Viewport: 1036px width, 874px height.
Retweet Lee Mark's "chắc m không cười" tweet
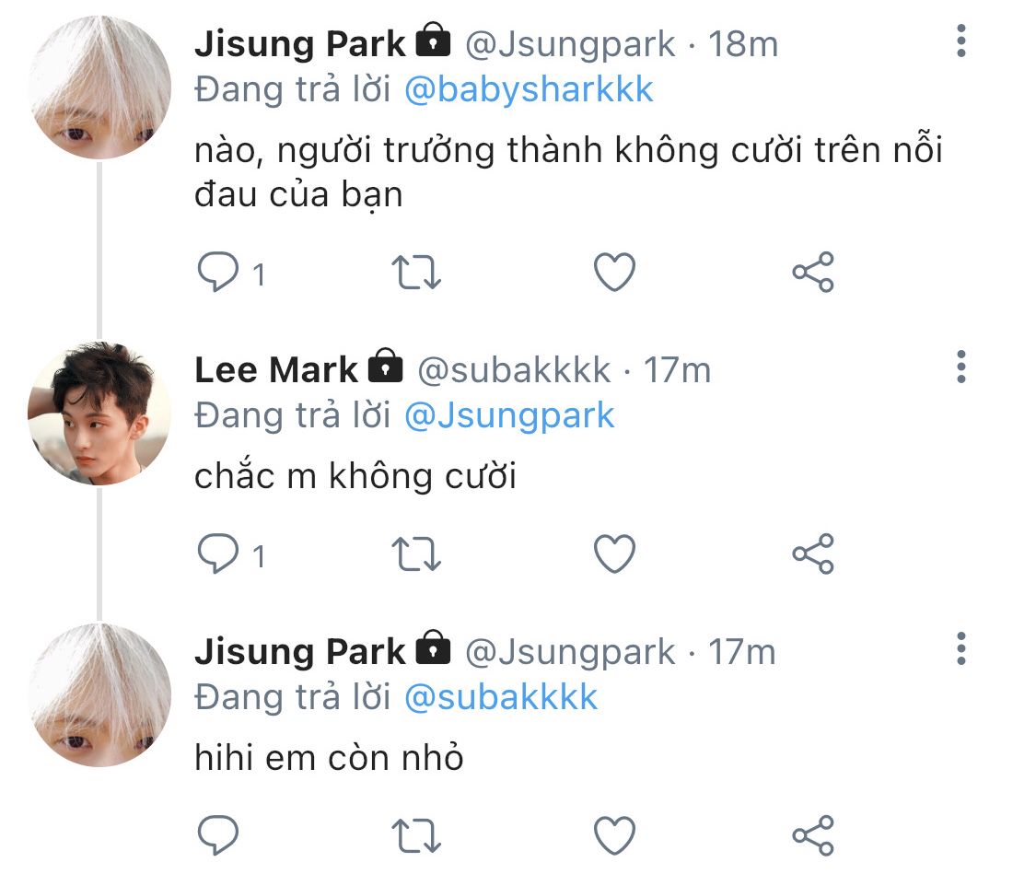pyautogui.click(x=417, y=554)
